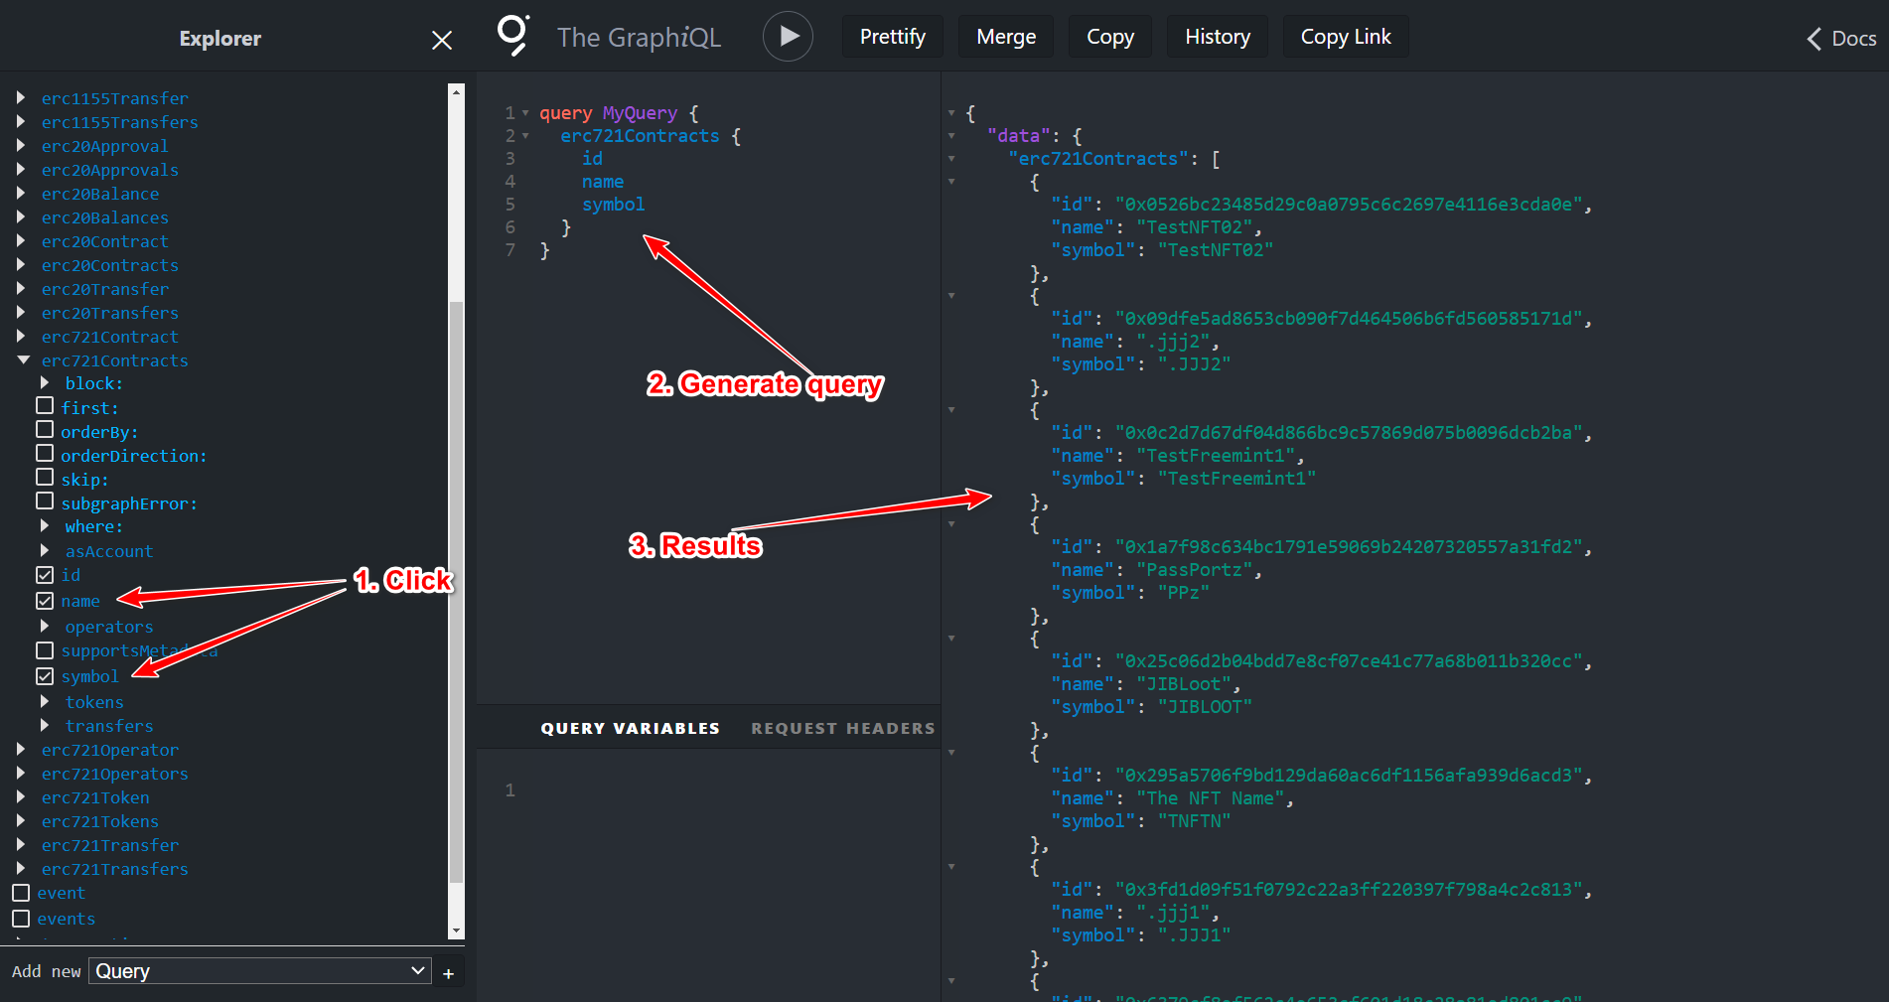Close the Explorer panel with the X icon
Viewport: 1889px width, 1002px height.
pyautogui.click(x=442, y=40)
